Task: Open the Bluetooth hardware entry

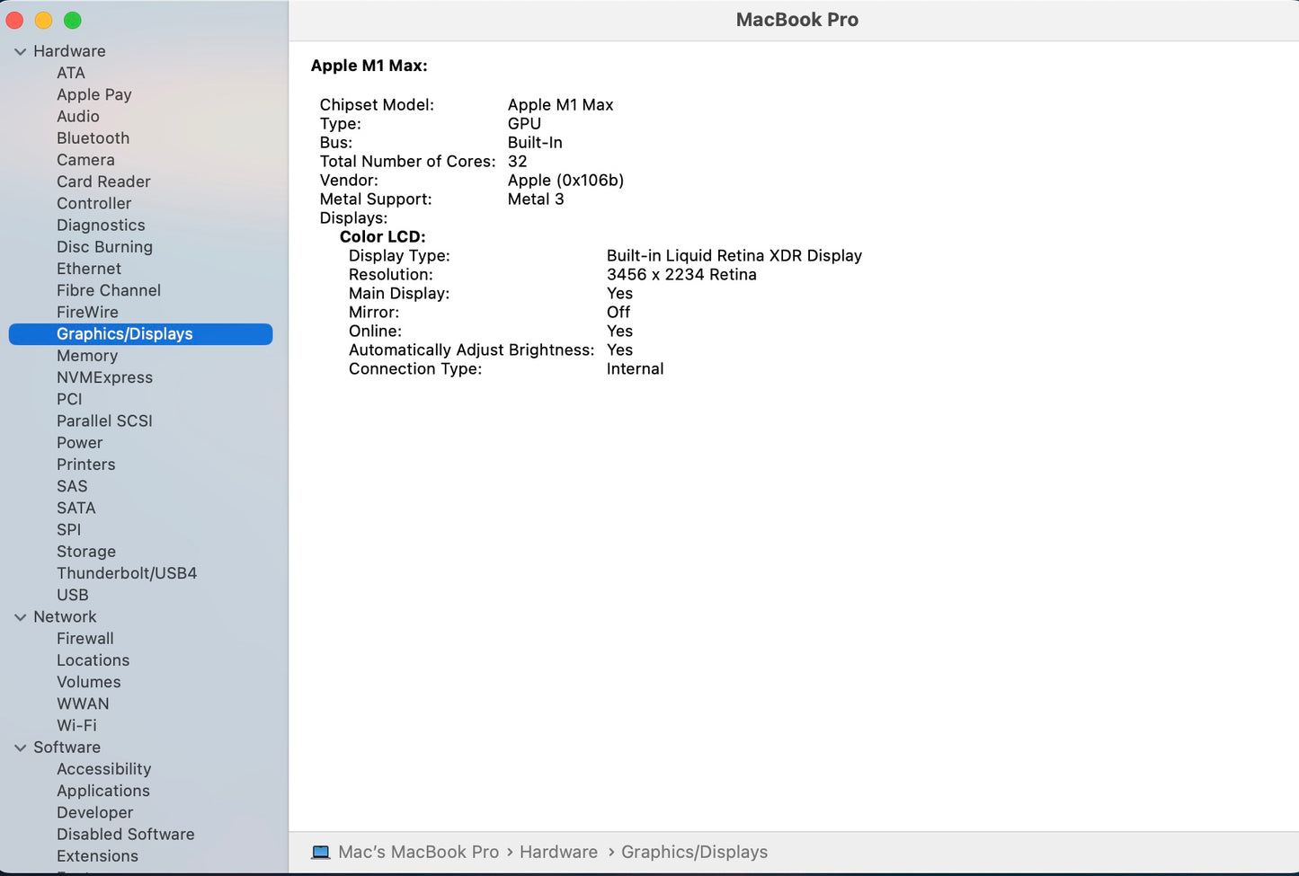Action: click(x=93, y=137)
